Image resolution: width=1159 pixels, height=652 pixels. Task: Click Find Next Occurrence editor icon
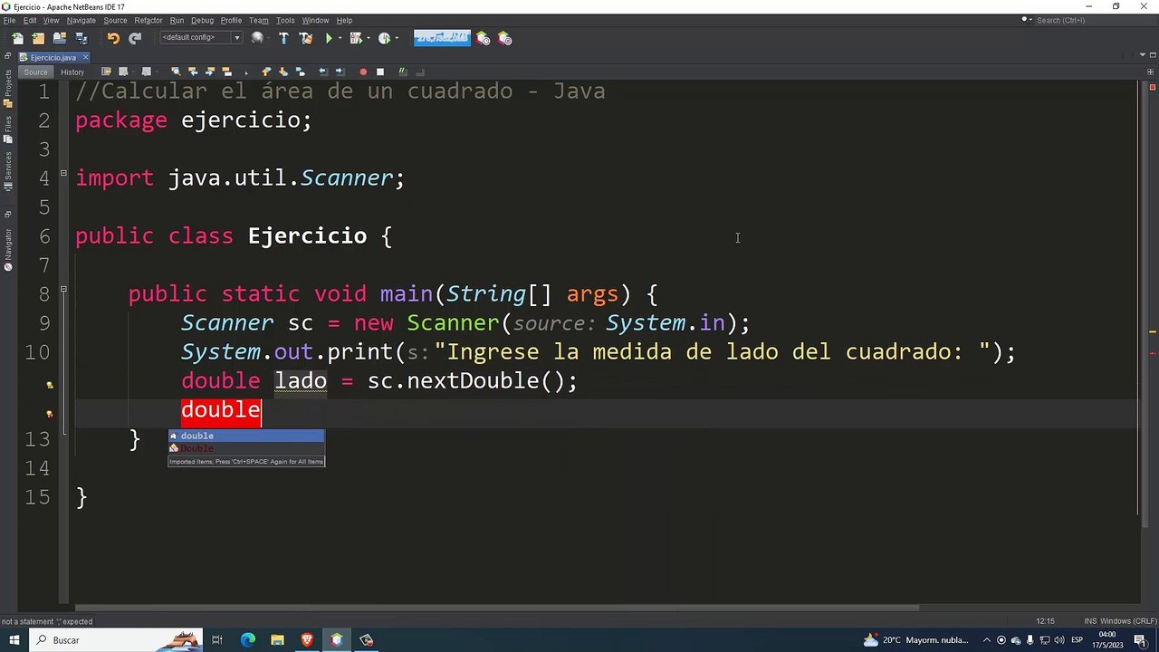click(x=210, y=72)
